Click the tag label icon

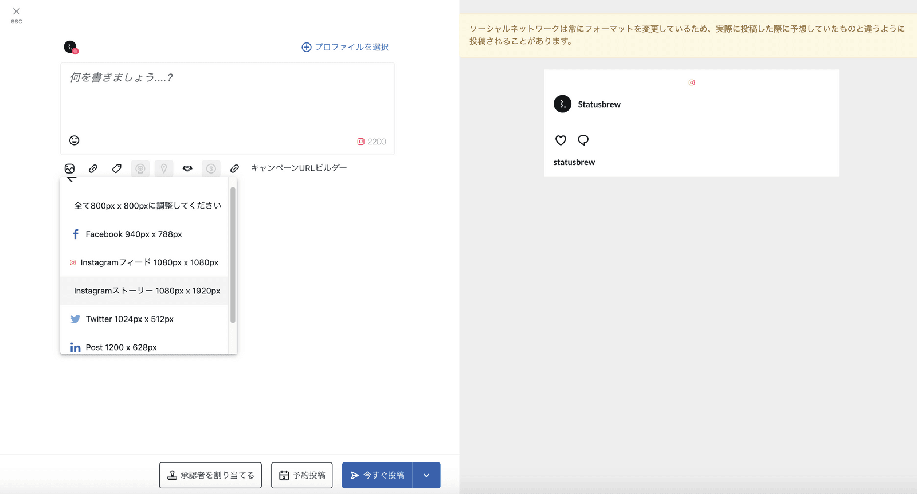[116, 168]
